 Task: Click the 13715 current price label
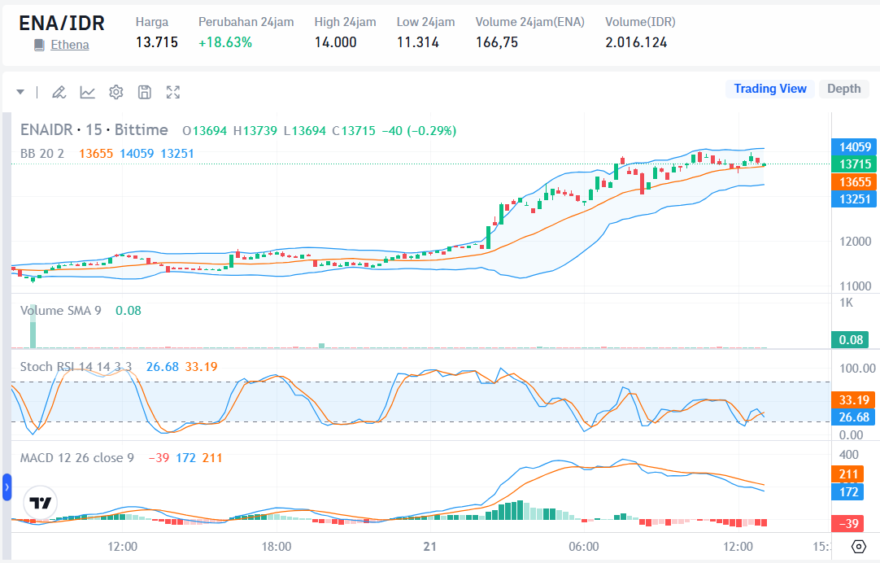pos(854,164)
